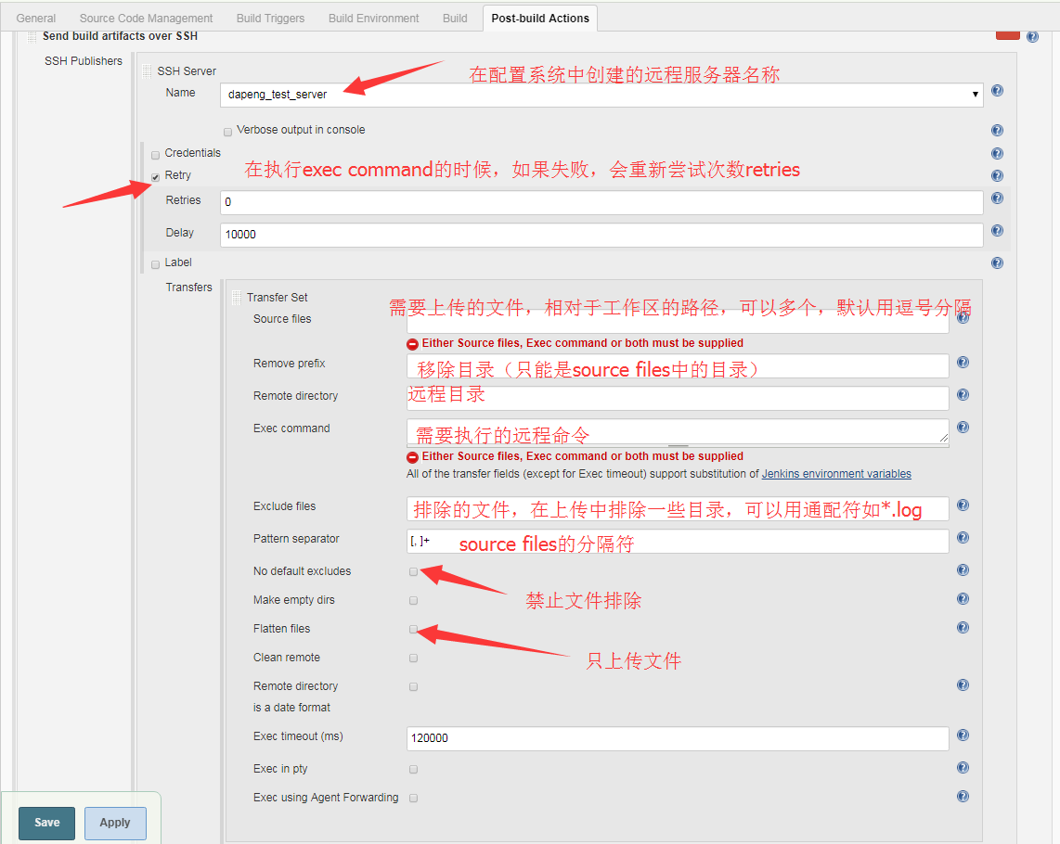The height and width of the screenshot is (844, 1060).
Task: Enable Verbose output in console checkbox
Action: (227, 131)
